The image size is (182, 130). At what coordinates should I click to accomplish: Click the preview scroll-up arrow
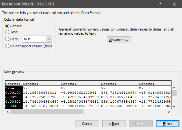[x=174, y=88]
